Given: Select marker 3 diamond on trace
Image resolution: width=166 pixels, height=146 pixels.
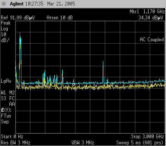Looking at the screenshot, I should pos(152,86).
